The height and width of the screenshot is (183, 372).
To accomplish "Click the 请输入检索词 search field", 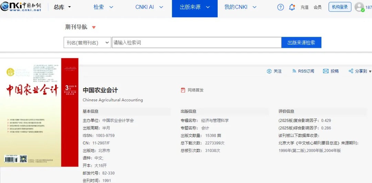I will [x=197, y=43].
